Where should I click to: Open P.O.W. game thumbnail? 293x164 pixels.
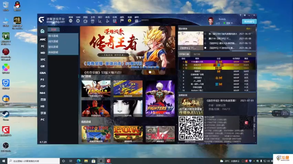coord(128,134)
